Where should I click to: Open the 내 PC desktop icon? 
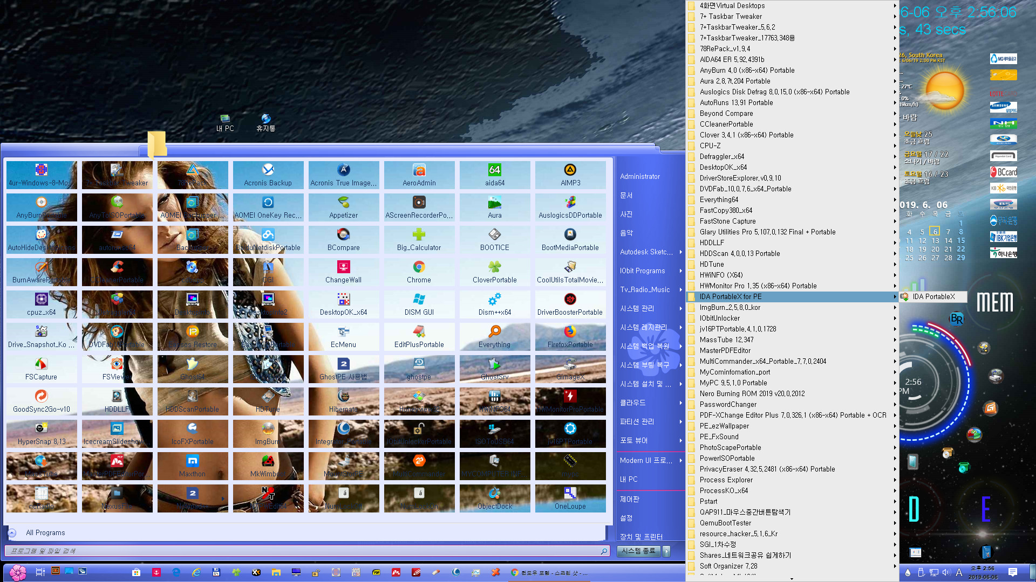point(225,123)
